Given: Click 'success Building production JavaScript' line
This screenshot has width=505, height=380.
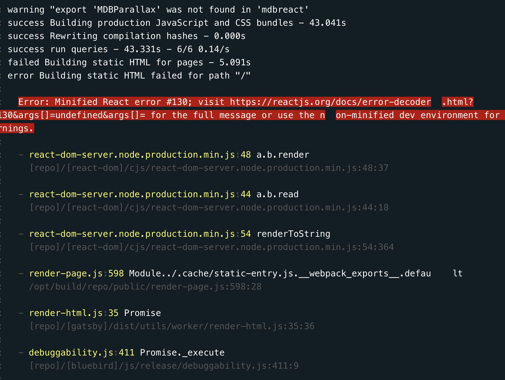Looking at the screenshot, I should tap(177, 23).
